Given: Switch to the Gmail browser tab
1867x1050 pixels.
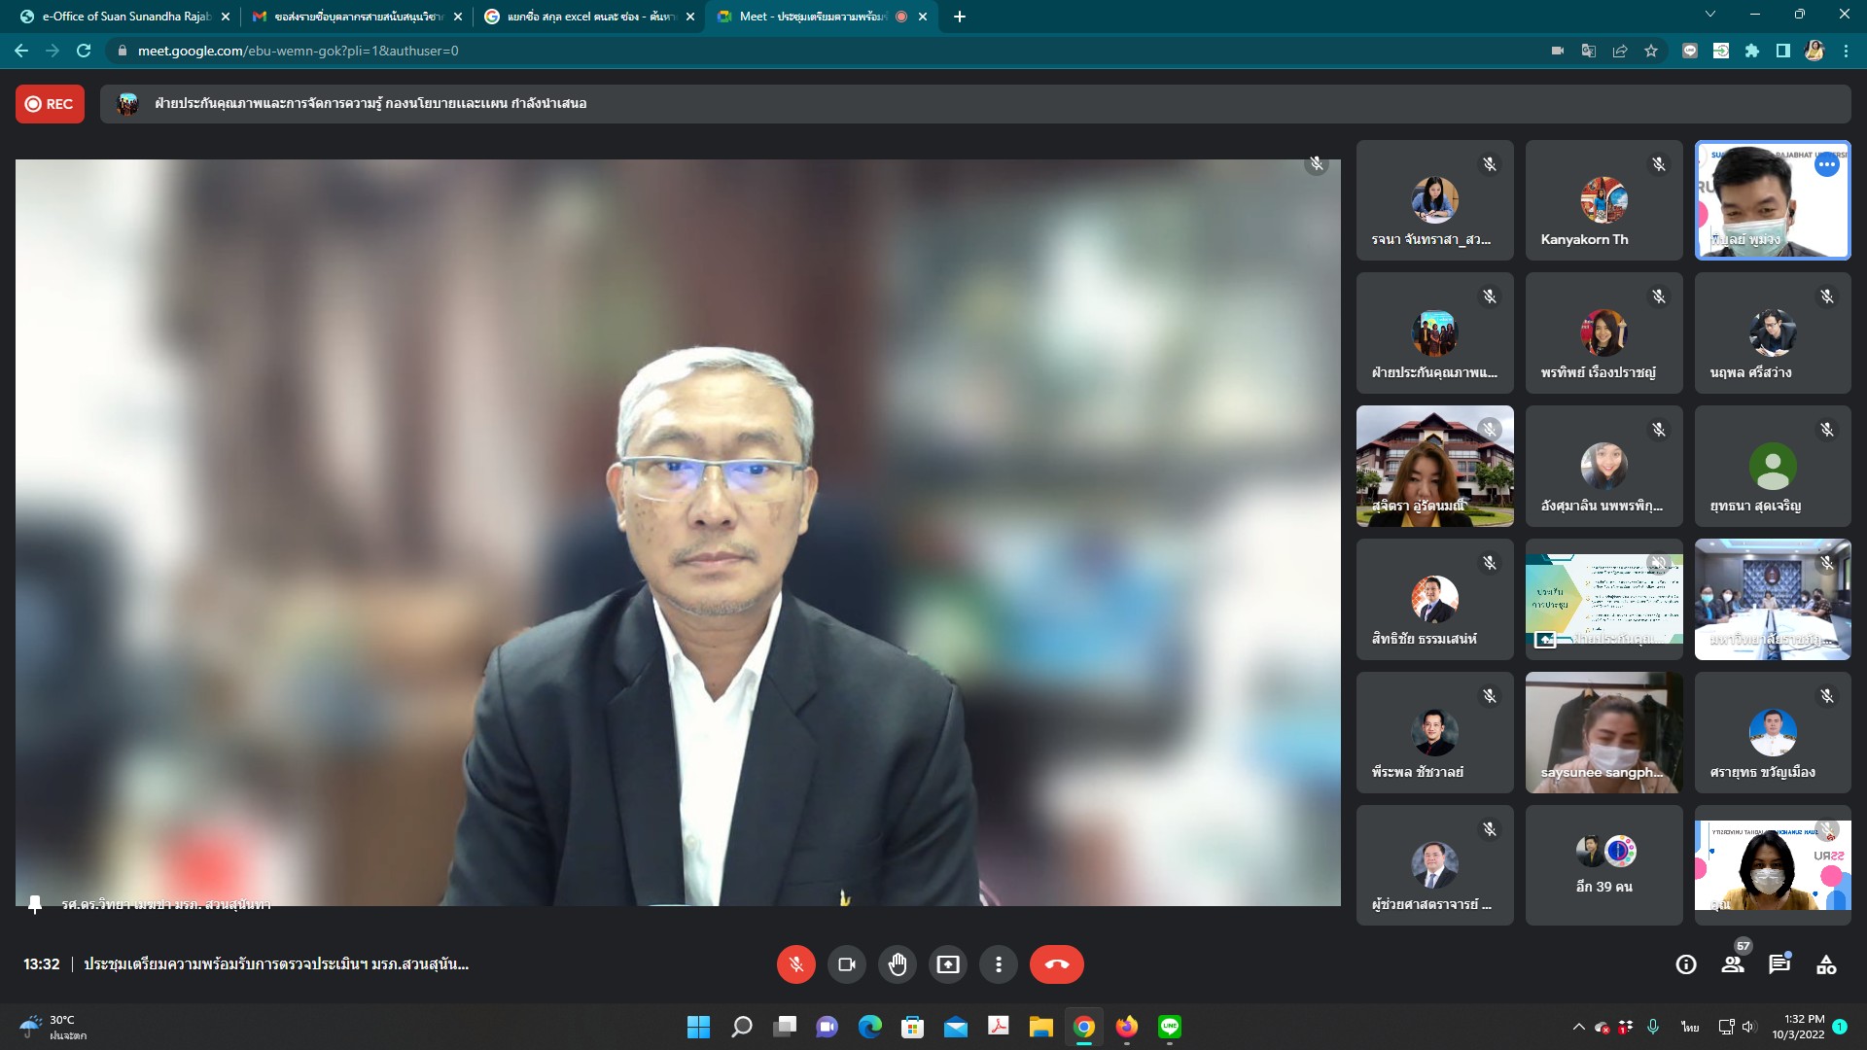Looking at the screenshot, I should (356, 17).
